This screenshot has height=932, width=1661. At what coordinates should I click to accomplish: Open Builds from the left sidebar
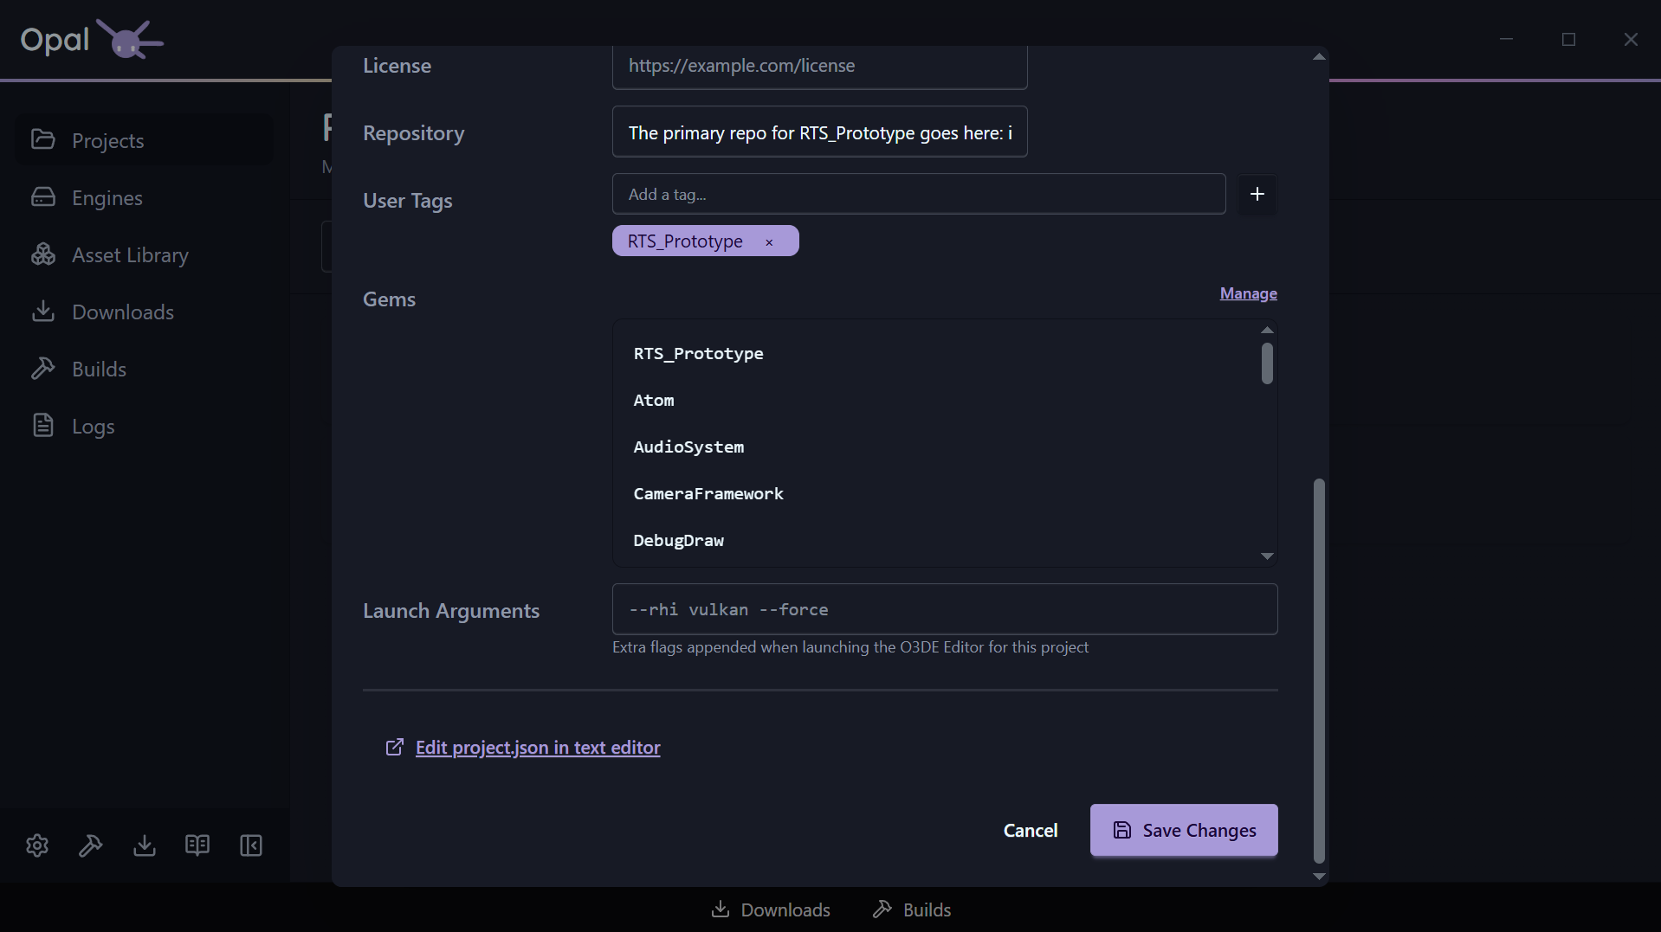click(145, 369)
